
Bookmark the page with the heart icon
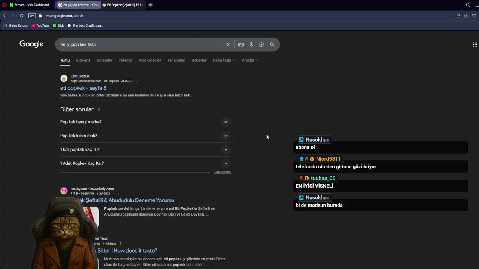point(474,16)
